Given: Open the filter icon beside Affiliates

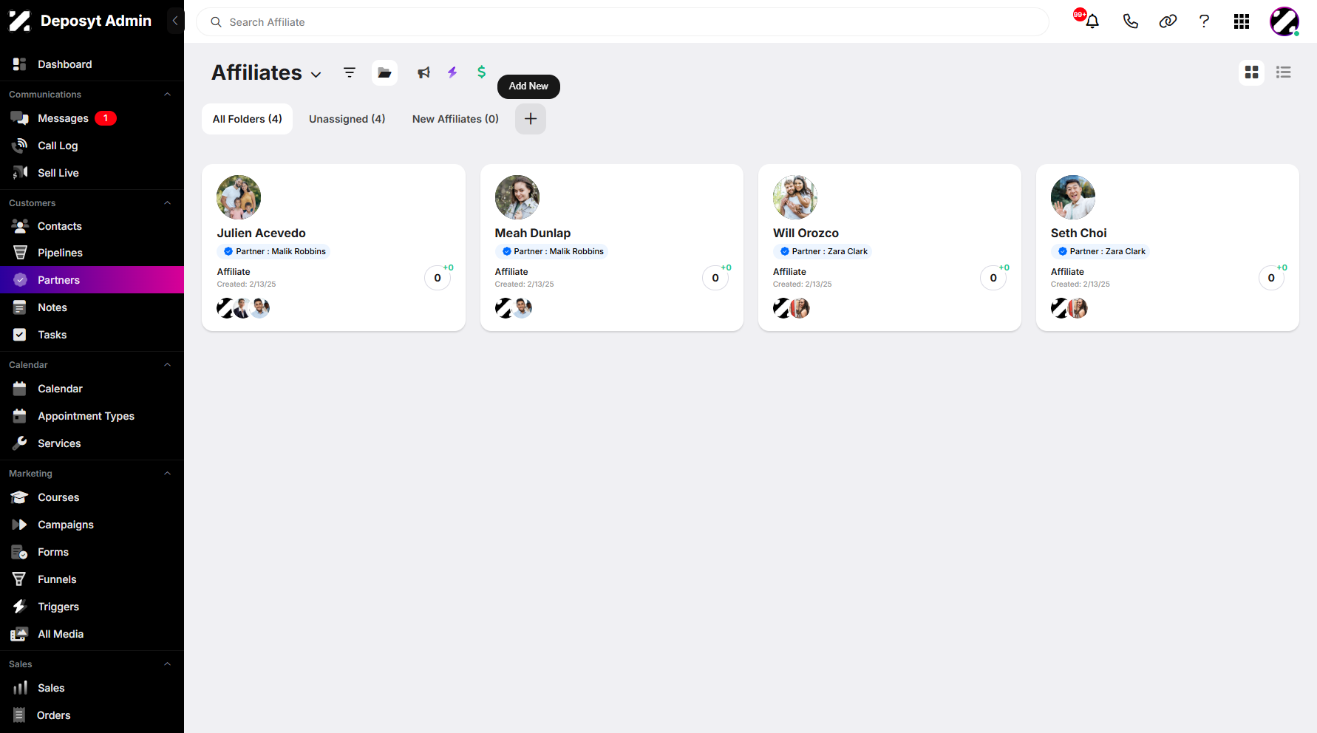Looking at the screenshot, I should pos(350,72).
